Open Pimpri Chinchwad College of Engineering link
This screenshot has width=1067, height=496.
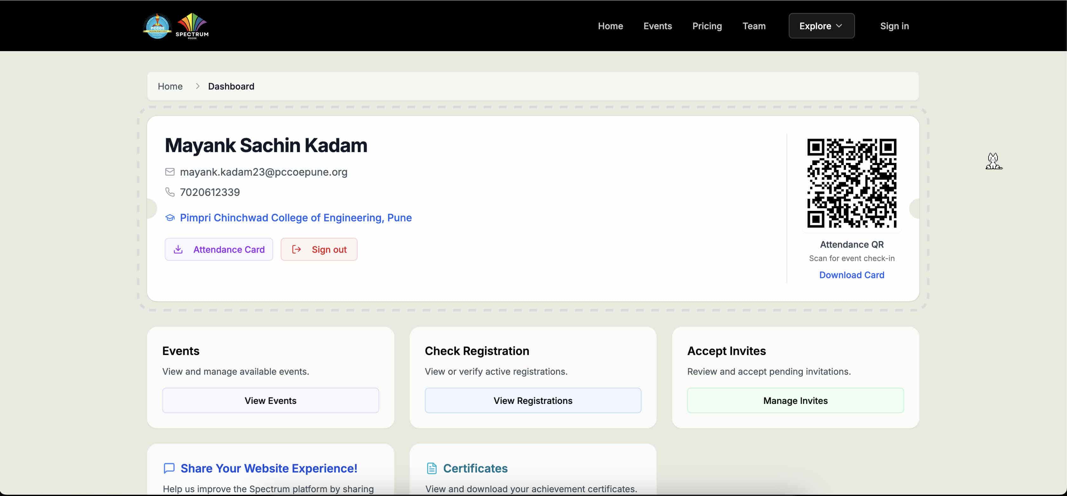[296, 218]
